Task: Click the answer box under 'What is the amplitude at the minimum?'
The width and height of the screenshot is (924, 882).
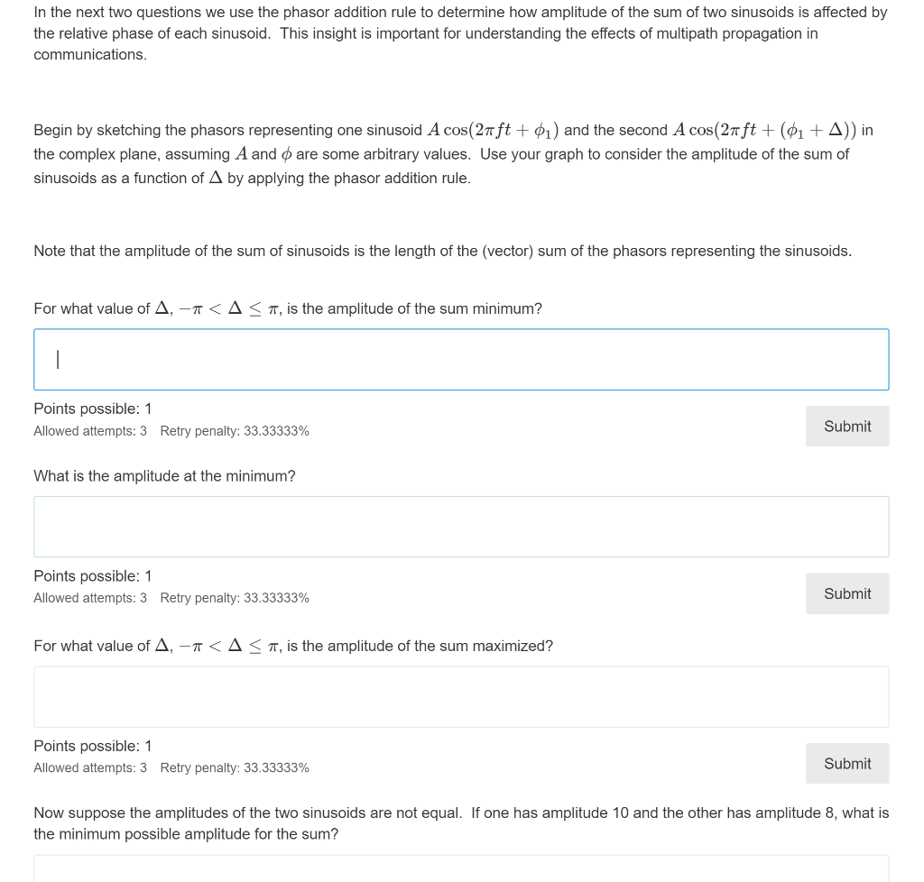Action: [x=461, y=526]
